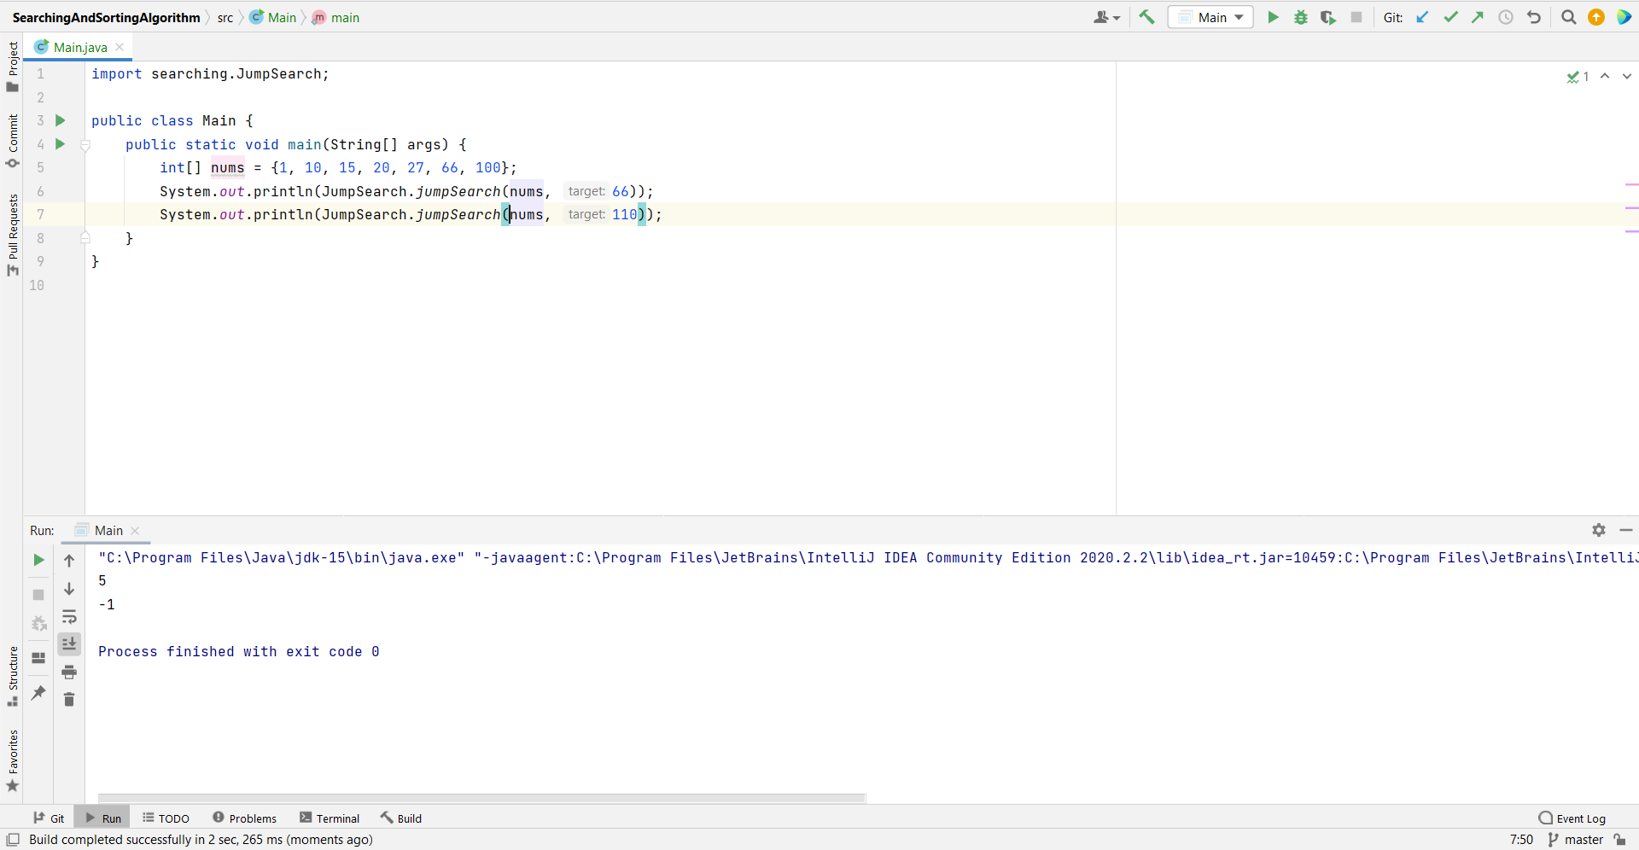The width and height of the screenshot is (1639, 850).
Task: Rollback changes with the undo arrow icon
Action: [1534, 17]
